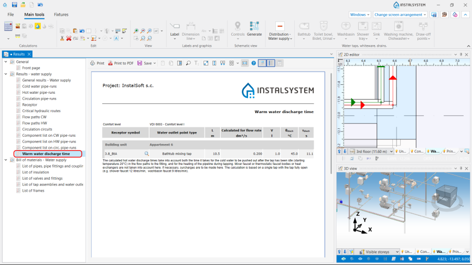Image resolution: width=472 pixels, height=265 pixels.
Task: Click the blue help question mark icon
Action: tap(253, 63)
